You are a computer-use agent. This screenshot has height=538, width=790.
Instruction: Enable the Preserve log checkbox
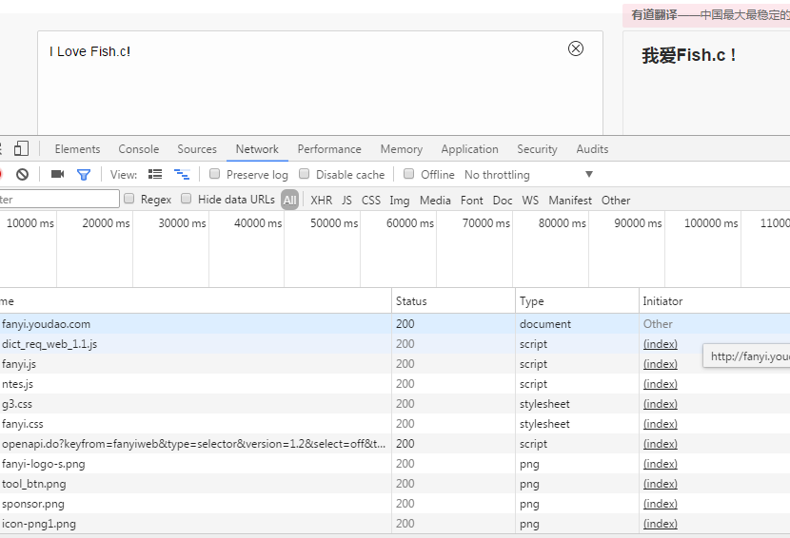pos(215,175)
